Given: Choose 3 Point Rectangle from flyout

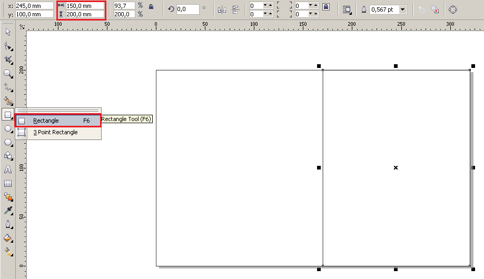Looking at the screenshot, I should [58, 133].
